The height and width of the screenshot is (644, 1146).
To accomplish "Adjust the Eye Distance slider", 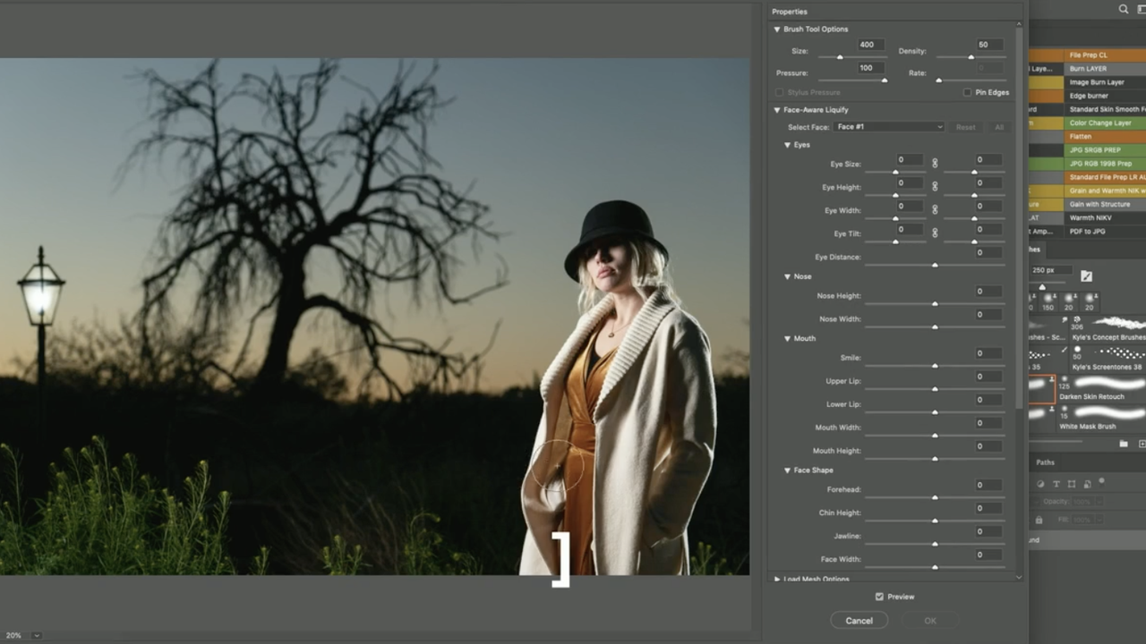I will pyautogui.click(x=935, y=265).
